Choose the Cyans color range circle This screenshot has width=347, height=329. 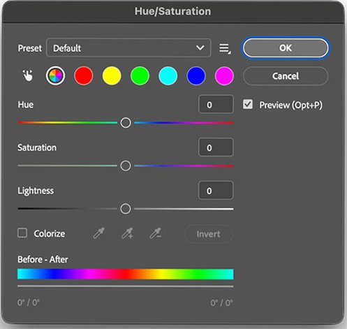click(x=168, y=75)
